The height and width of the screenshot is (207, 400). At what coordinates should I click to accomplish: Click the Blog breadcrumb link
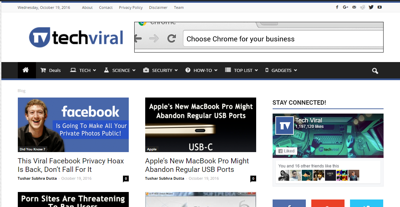click(x=22, y=91)
